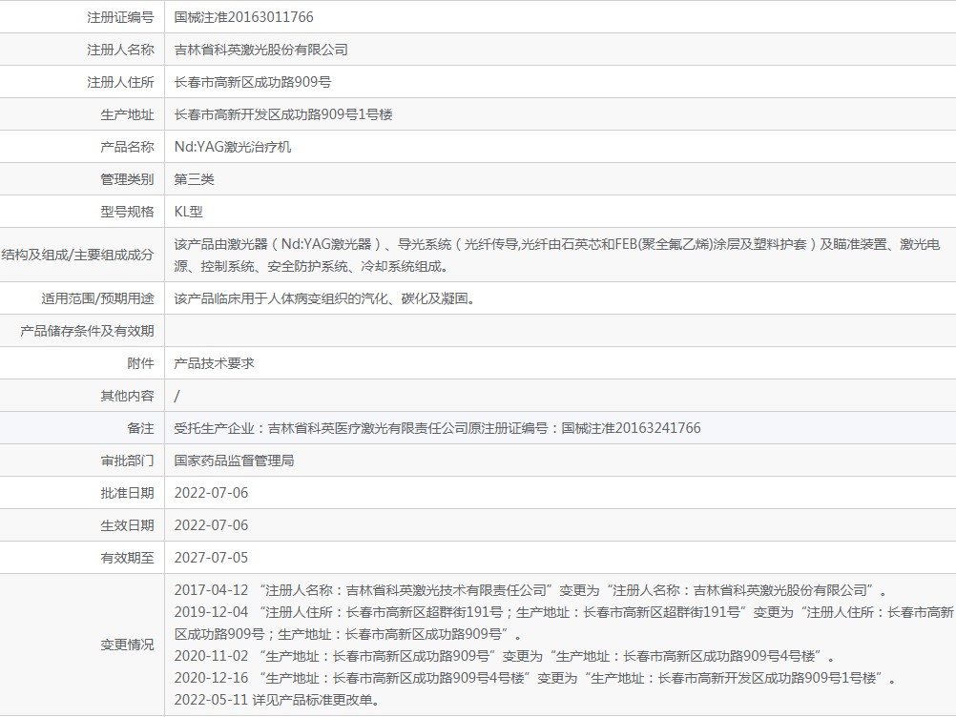The width and height of the screenshot is (956, 717).
Task: Click the 批准日期 label
Action: click(128, 493)
